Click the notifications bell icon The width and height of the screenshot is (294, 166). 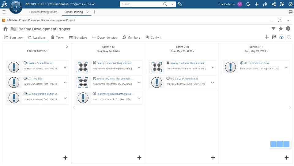248,4
